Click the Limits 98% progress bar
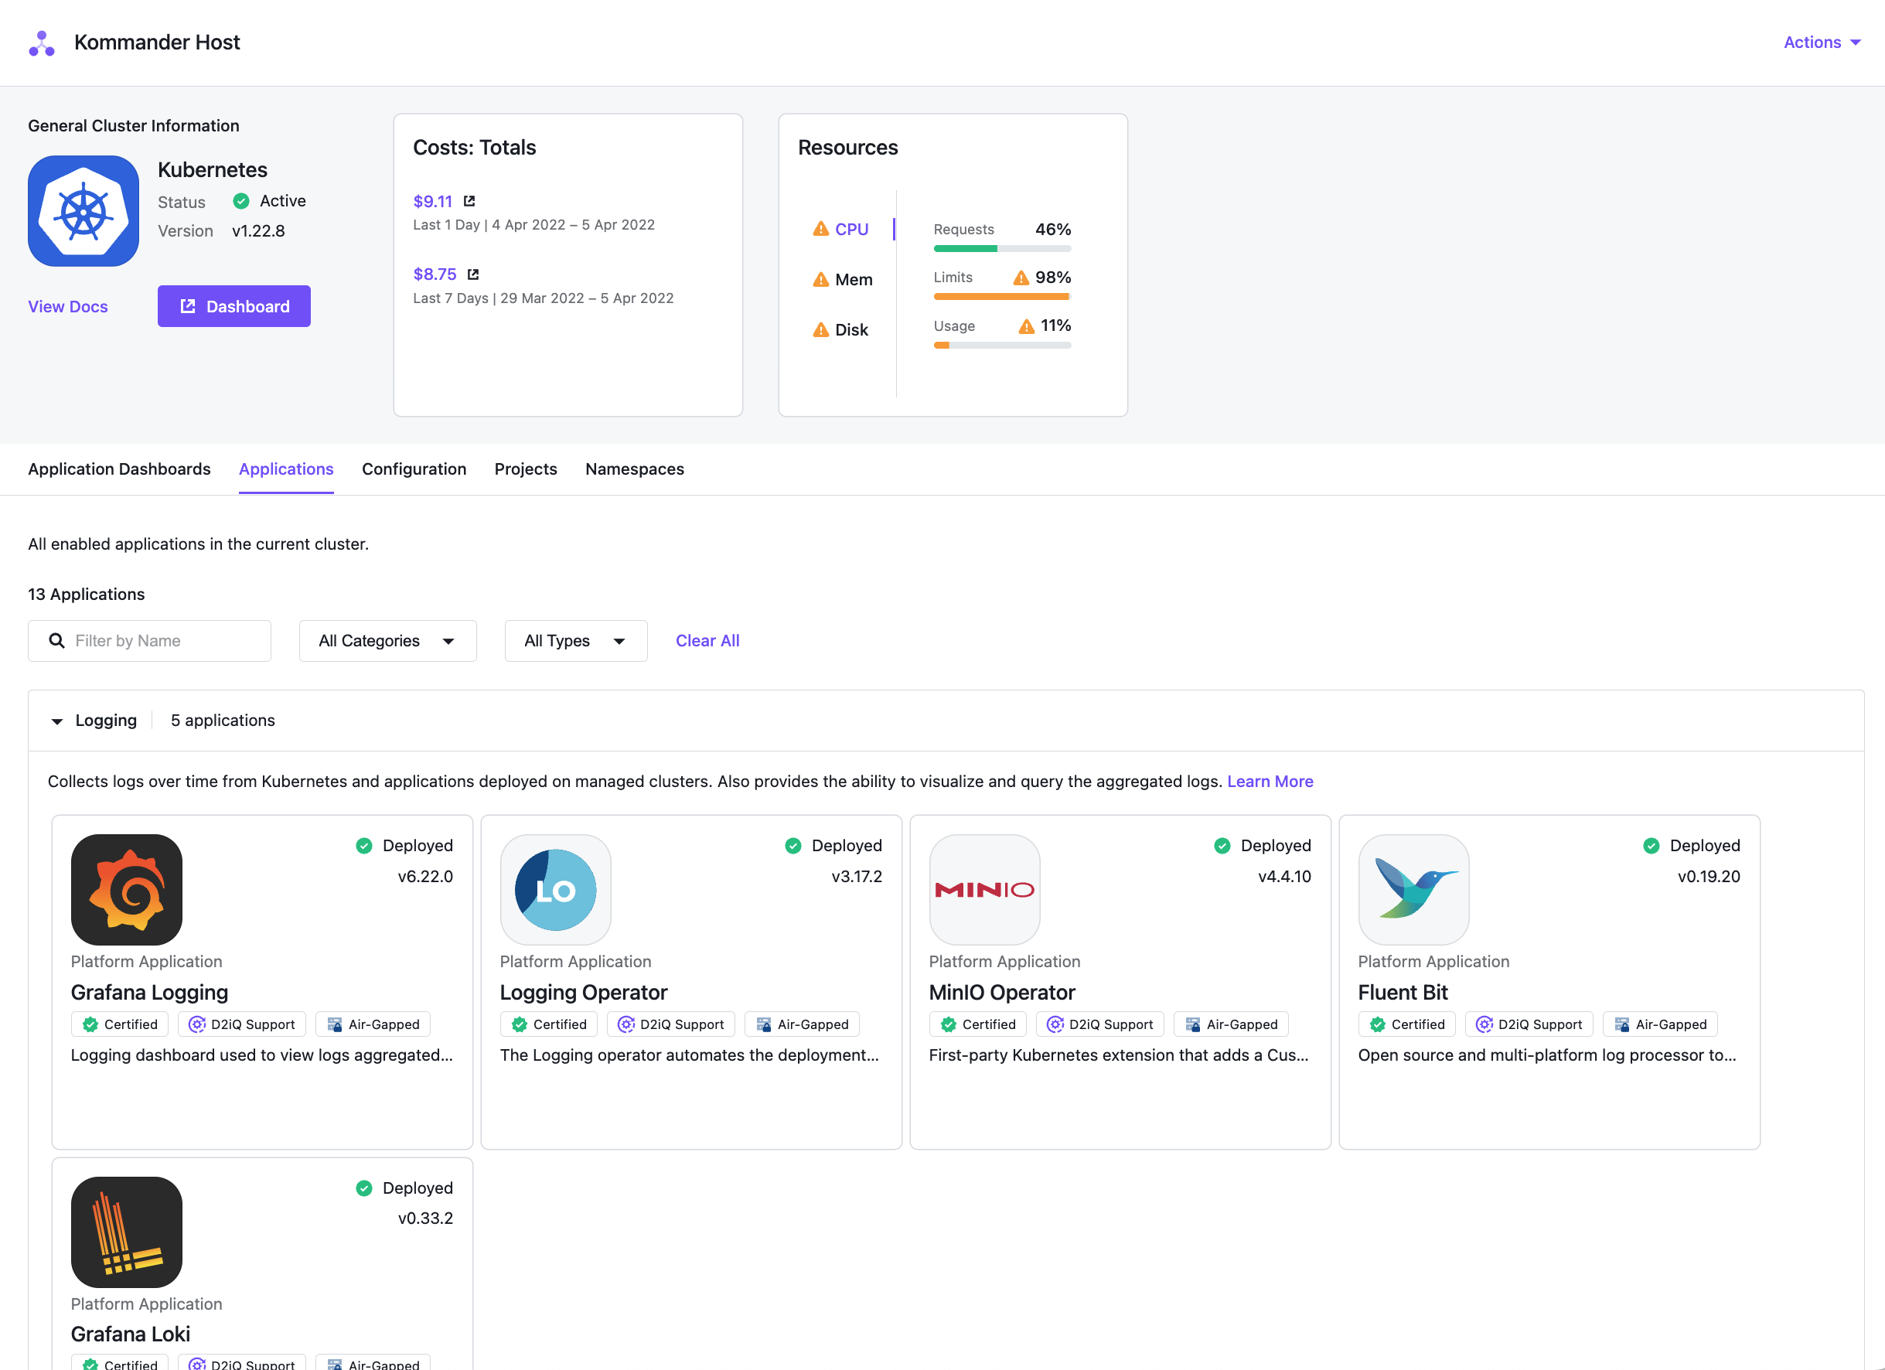This screenshot has height=1370, width=1885. [1002, 297]
